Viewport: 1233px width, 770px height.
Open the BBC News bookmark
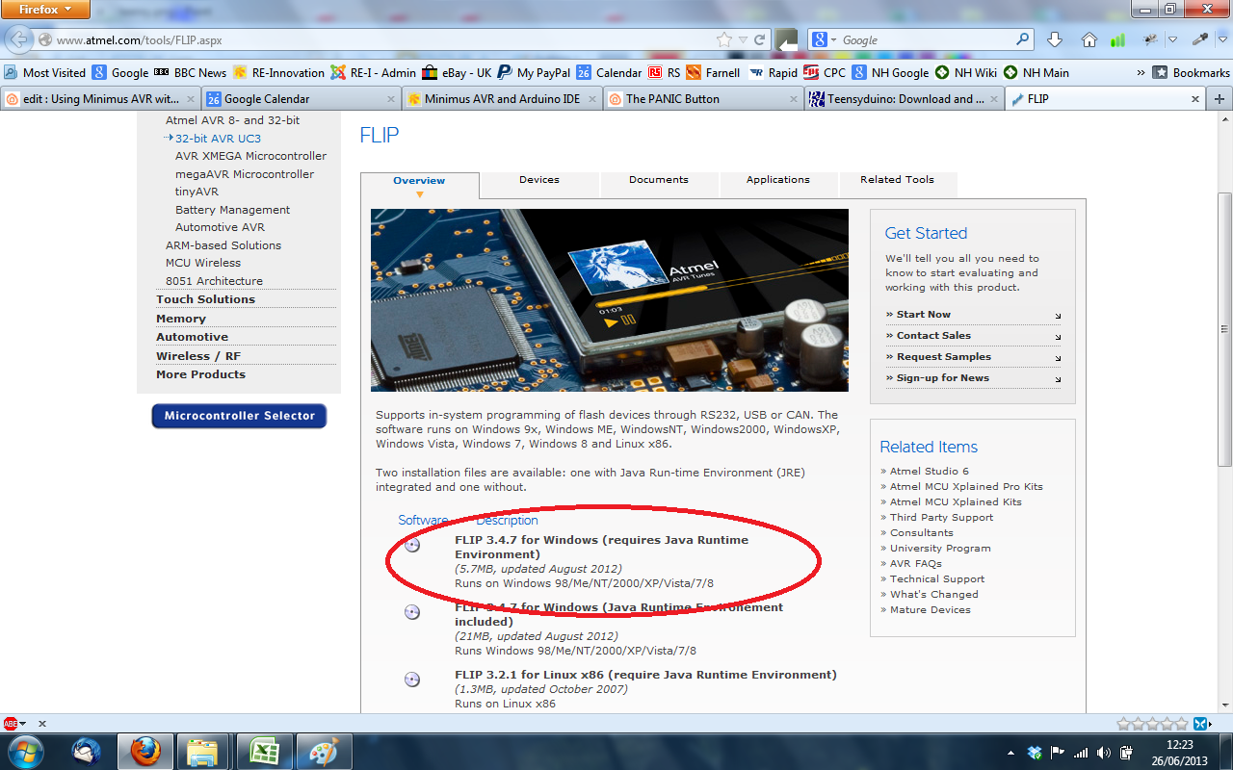[190, 72]
